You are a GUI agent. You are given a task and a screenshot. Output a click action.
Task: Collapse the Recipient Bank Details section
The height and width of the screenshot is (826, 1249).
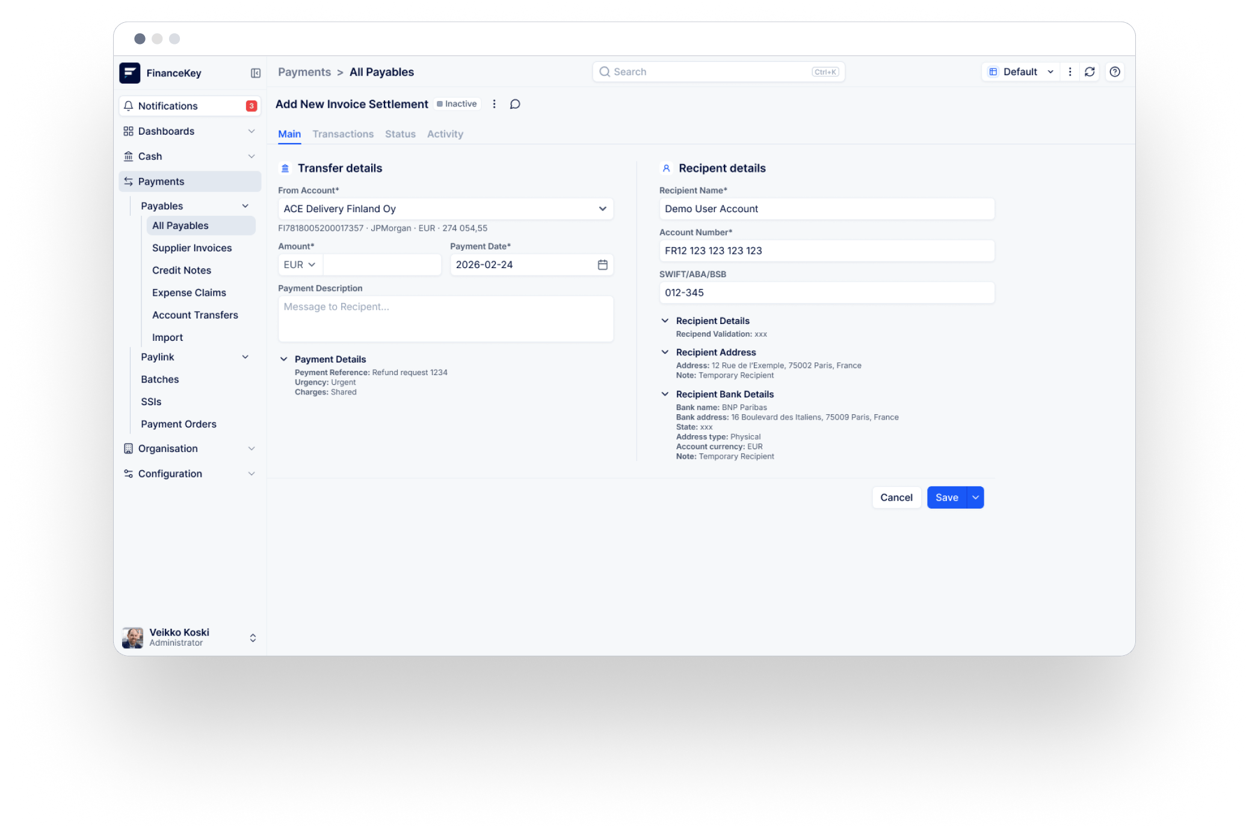665,394
